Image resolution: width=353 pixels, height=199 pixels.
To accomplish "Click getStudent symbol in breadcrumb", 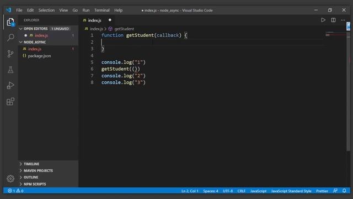I will (124, 29).
